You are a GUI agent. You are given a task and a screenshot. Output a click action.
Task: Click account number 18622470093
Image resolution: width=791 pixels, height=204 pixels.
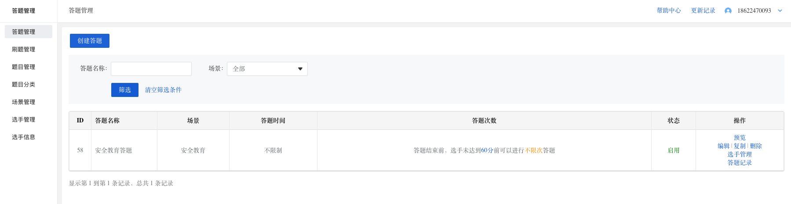[754, 11]
